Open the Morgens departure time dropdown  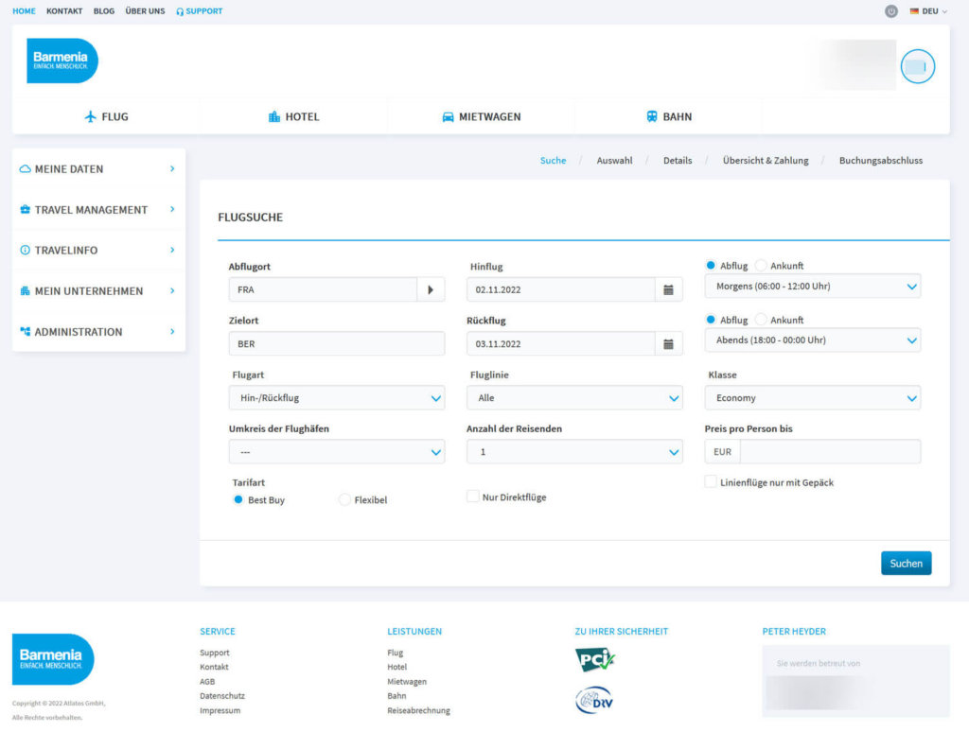[x=812, y=286]
